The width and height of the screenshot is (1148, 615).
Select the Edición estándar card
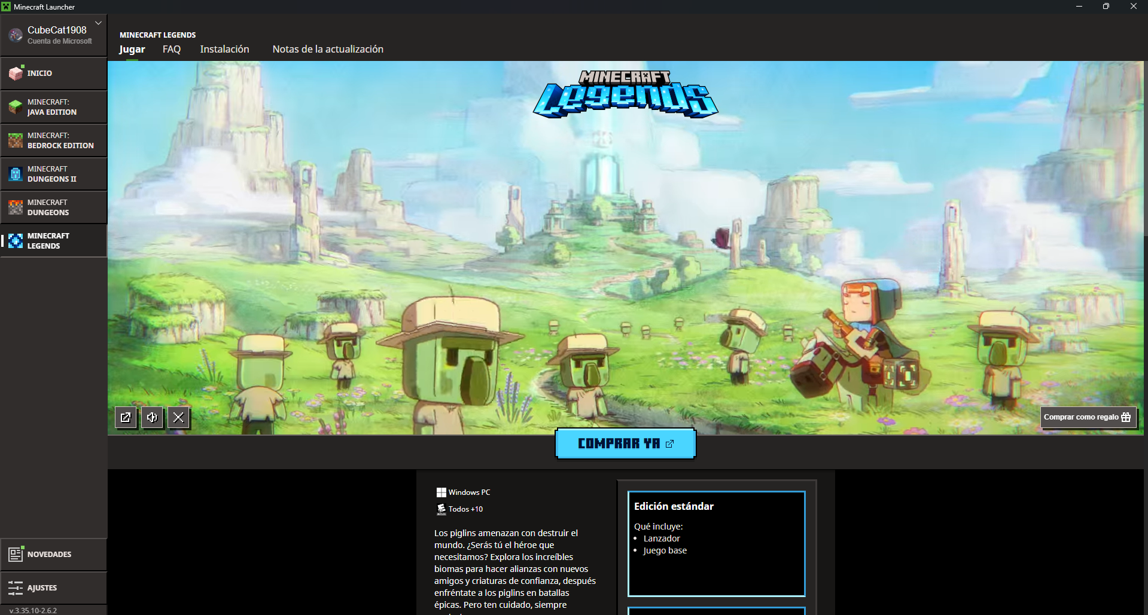point(716,544)
